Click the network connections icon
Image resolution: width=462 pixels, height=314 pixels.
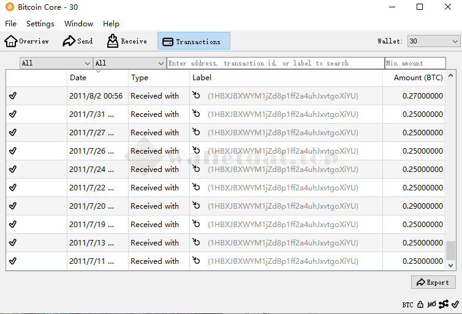click(444, 304)
